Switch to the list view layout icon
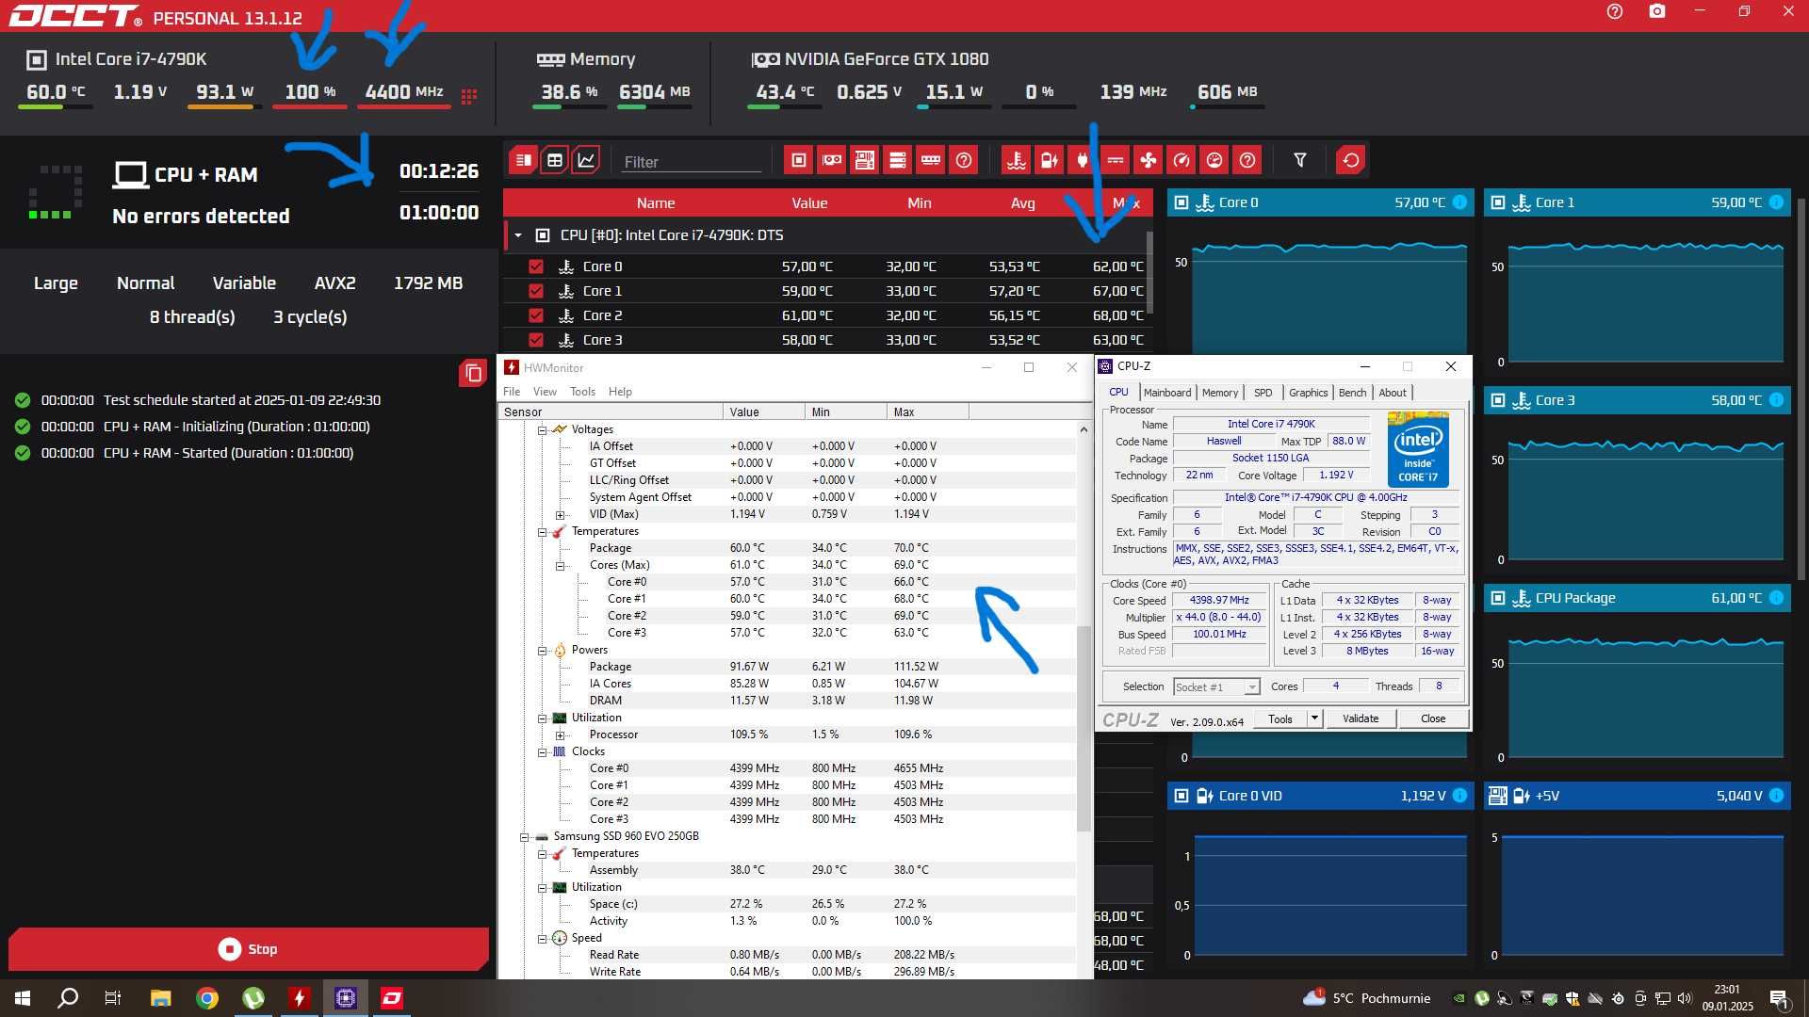The width and height of the screenshot is (1809, 1017). coord(523,160)
